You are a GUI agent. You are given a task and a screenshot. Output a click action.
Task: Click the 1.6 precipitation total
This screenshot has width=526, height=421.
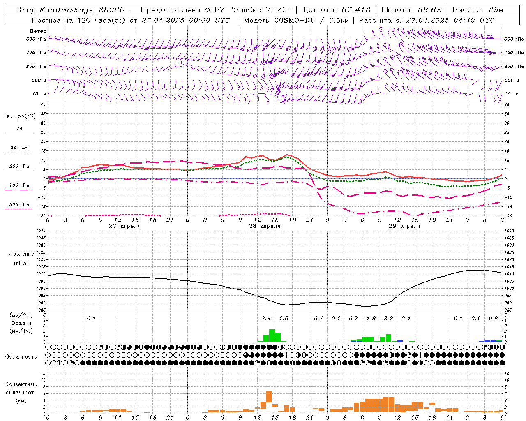(284, 318)
